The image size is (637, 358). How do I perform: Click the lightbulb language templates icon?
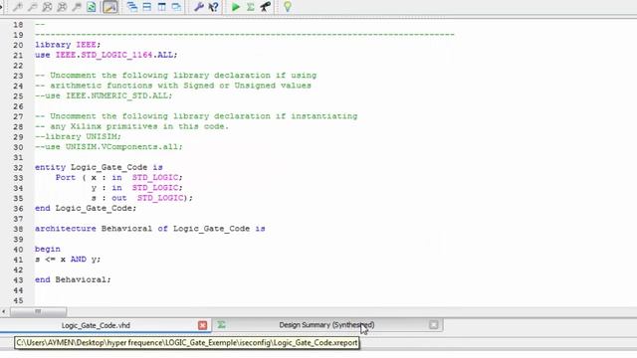pyautogui.click(x=287, y=7)
